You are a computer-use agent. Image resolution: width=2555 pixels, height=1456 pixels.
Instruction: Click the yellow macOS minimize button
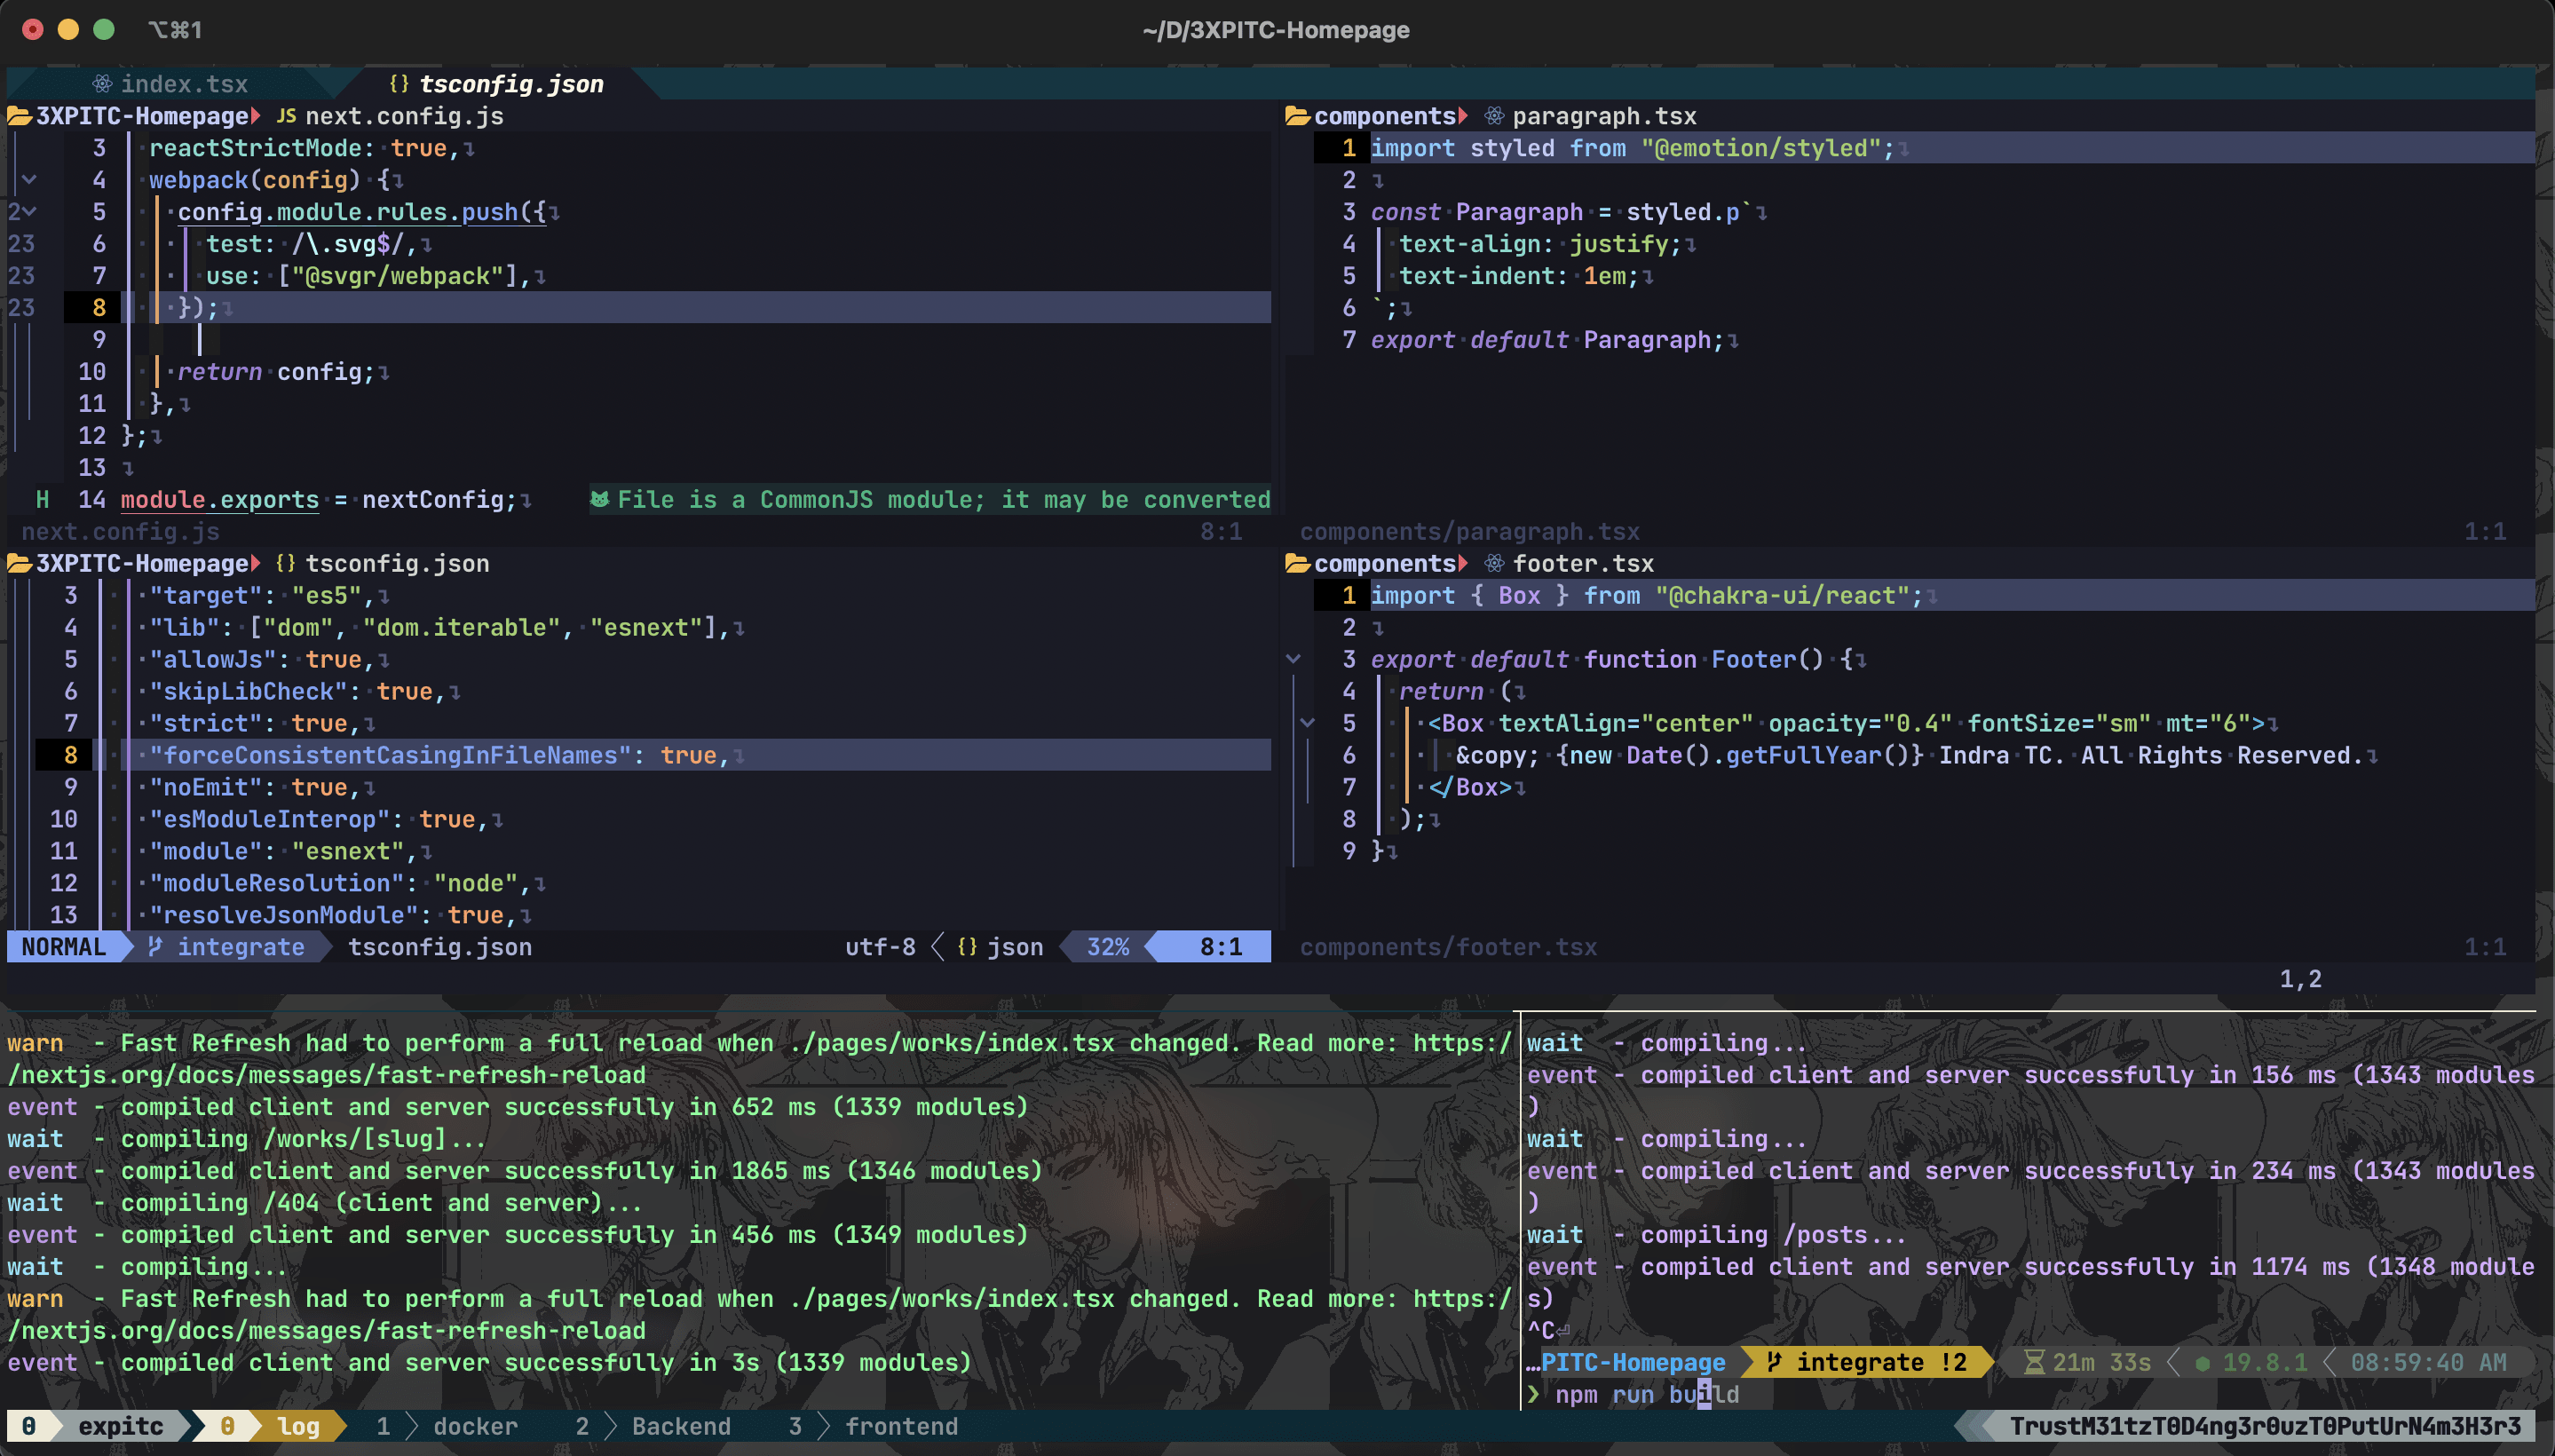[68, 30]
